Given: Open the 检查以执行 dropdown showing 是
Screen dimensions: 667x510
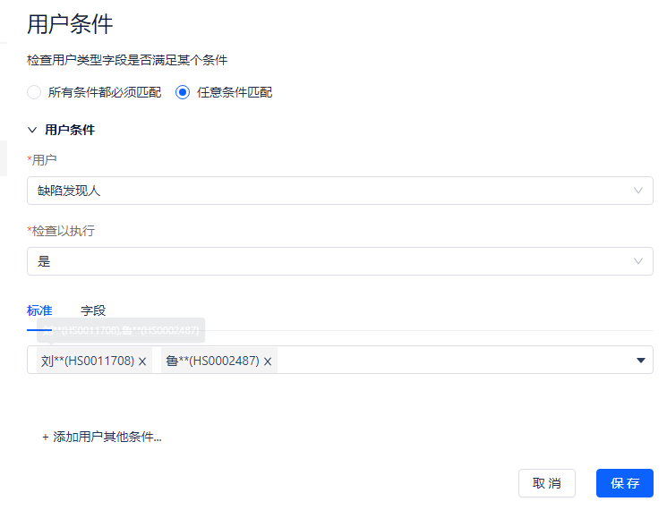Looking at the screenshot, I should 638,261.
